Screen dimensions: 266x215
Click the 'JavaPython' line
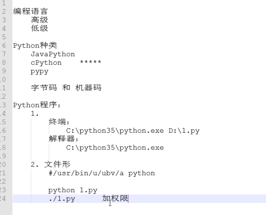53,54
